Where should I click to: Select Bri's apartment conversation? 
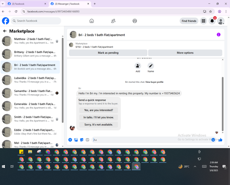click(x=30, y=67)
